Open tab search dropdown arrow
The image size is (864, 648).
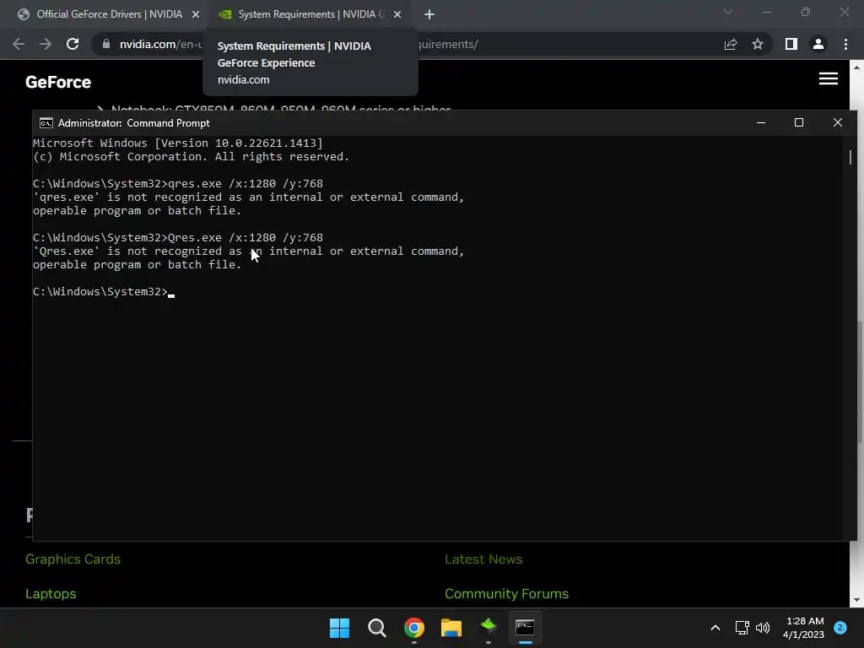click(728, 12)
